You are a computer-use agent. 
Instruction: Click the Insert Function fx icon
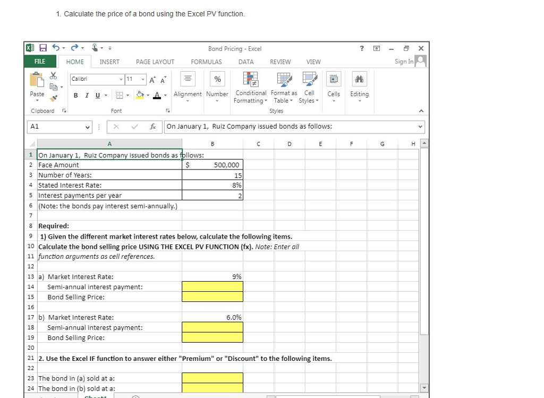point(152,126)
